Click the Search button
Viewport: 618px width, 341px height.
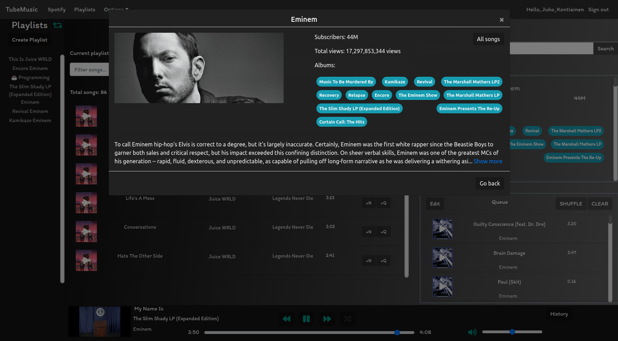click(x=605, y=49)
